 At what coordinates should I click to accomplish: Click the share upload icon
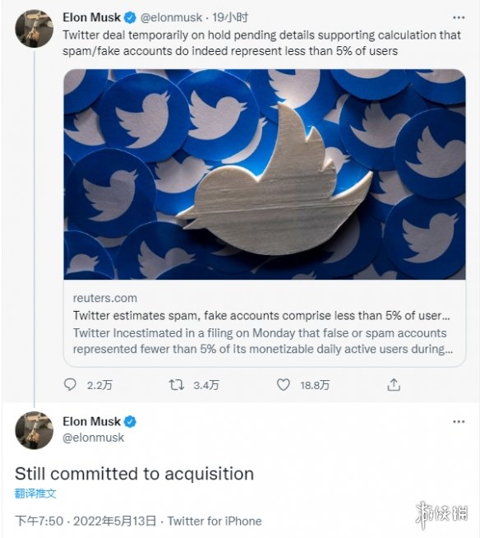click(394, 385)
